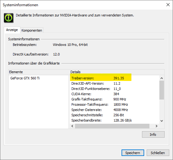Click scroll down arrow of details list
This screenshot has width=173, height=160.
coord(162,121)
